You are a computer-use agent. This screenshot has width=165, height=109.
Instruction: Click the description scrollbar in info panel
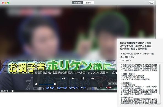159,79
